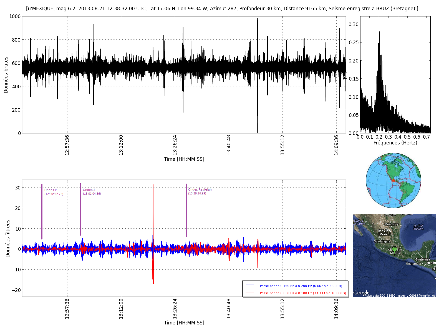Click the Ondes P purple marker line
Viewport: 444px width, 330px height.
click(42, 211)
